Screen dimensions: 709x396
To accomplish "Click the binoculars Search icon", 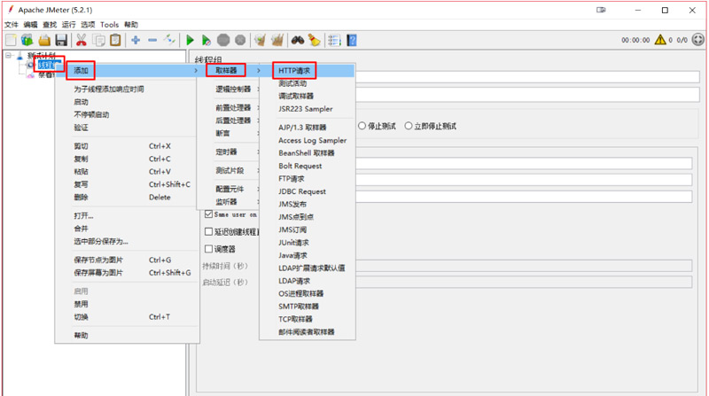I will coord(297,40).
